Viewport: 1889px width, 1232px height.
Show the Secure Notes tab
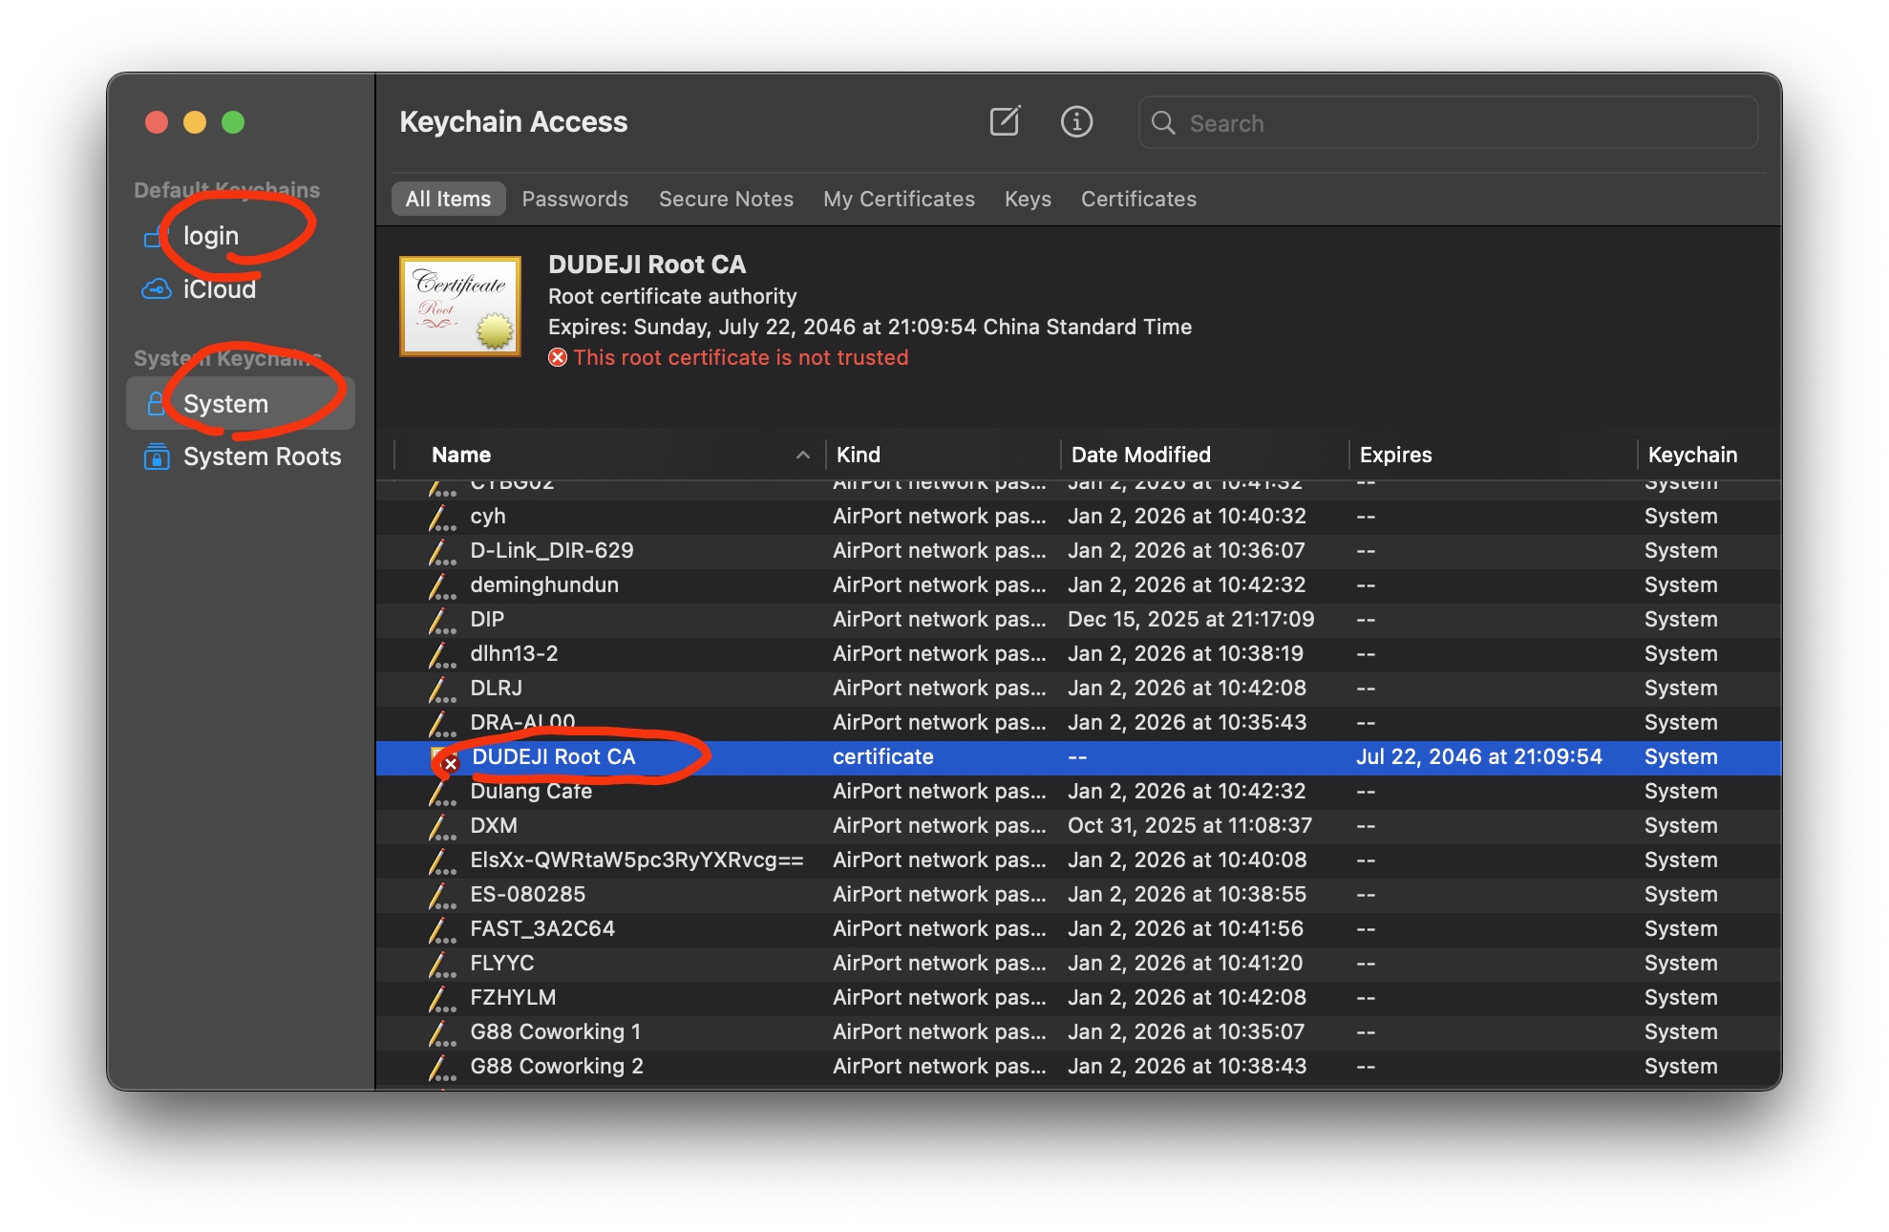726,199
